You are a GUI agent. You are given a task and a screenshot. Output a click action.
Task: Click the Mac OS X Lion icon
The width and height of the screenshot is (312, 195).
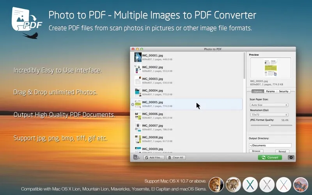click(x=216, y=184)
